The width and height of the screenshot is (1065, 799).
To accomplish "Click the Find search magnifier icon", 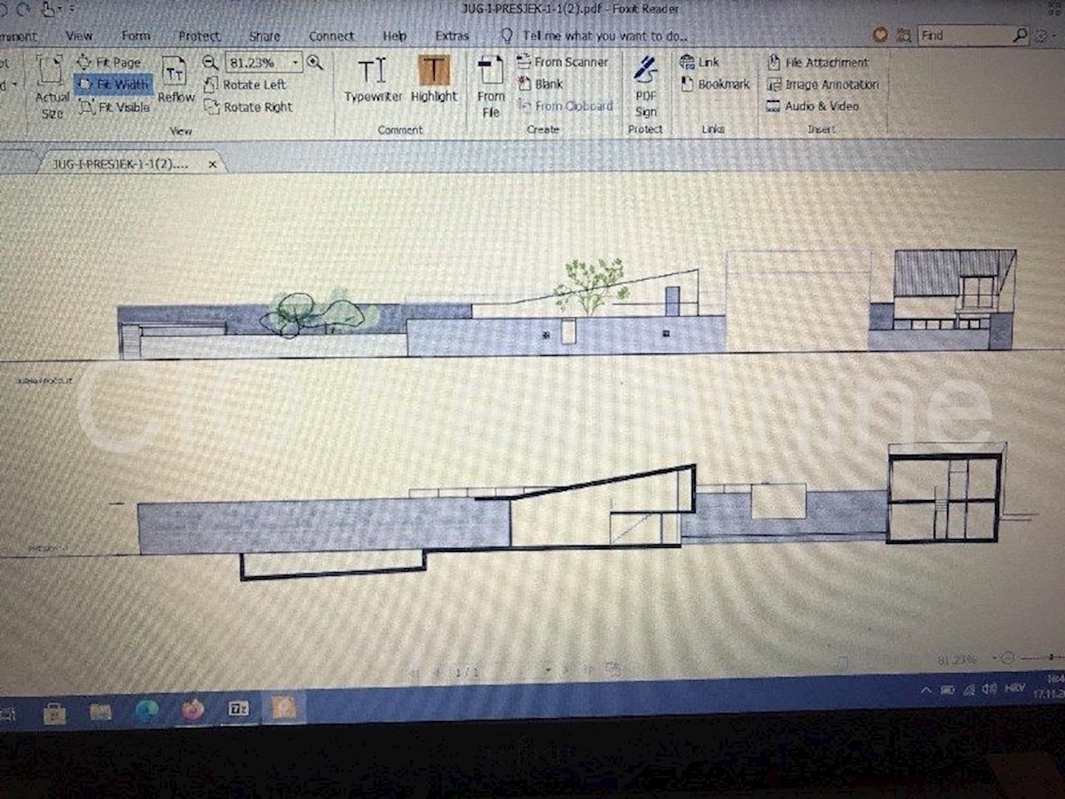I will (1020, 36).
